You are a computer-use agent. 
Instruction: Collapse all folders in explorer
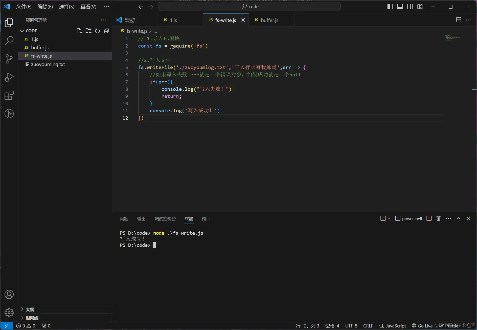coord(106,31)
